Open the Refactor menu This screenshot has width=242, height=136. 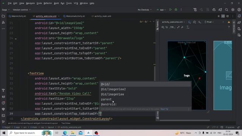[x=48, y=3]
